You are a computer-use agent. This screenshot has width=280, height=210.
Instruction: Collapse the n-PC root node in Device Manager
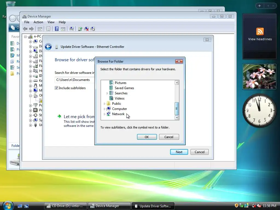[x=25, y=37]
